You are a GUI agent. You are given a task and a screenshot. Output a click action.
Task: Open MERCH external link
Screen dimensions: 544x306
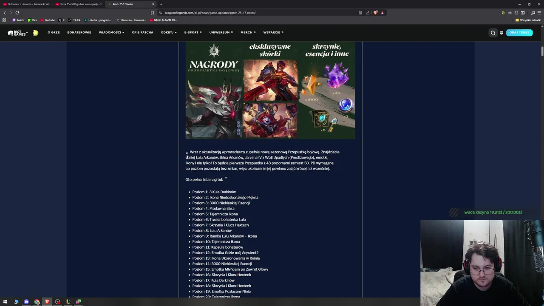tap(248, 32)
